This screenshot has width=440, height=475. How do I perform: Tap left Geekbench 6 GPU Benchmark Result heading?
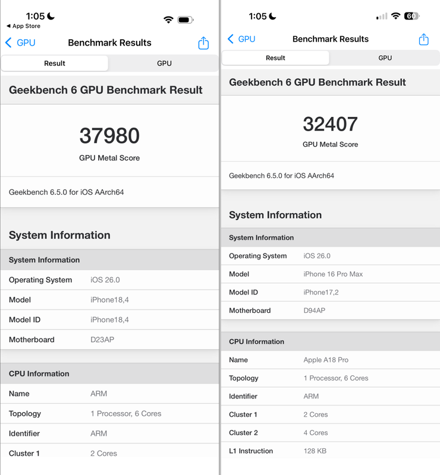click(x=106, y=90)
